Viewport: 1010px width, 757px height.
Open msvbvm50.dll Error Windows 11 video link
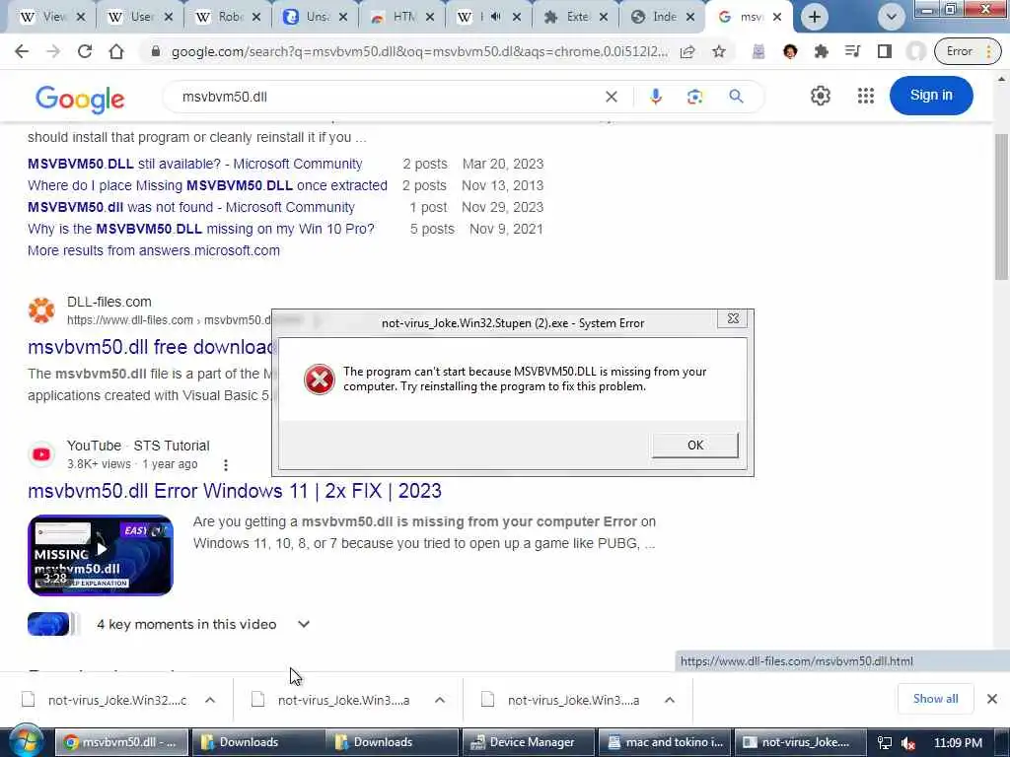[235, 491]
